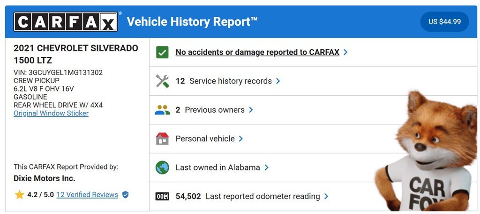Expand the Last owned in Alabama chevron
Viewport: 480px width, 214px height.
pos(266,168)
